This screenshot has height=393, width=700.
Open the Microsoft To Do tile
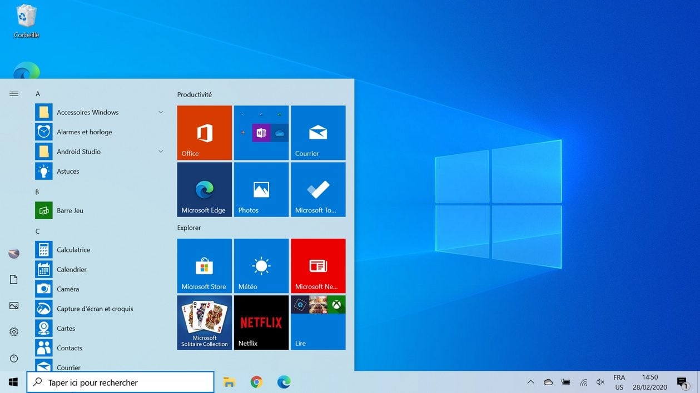pyautogui.click(x=318, y=189)
